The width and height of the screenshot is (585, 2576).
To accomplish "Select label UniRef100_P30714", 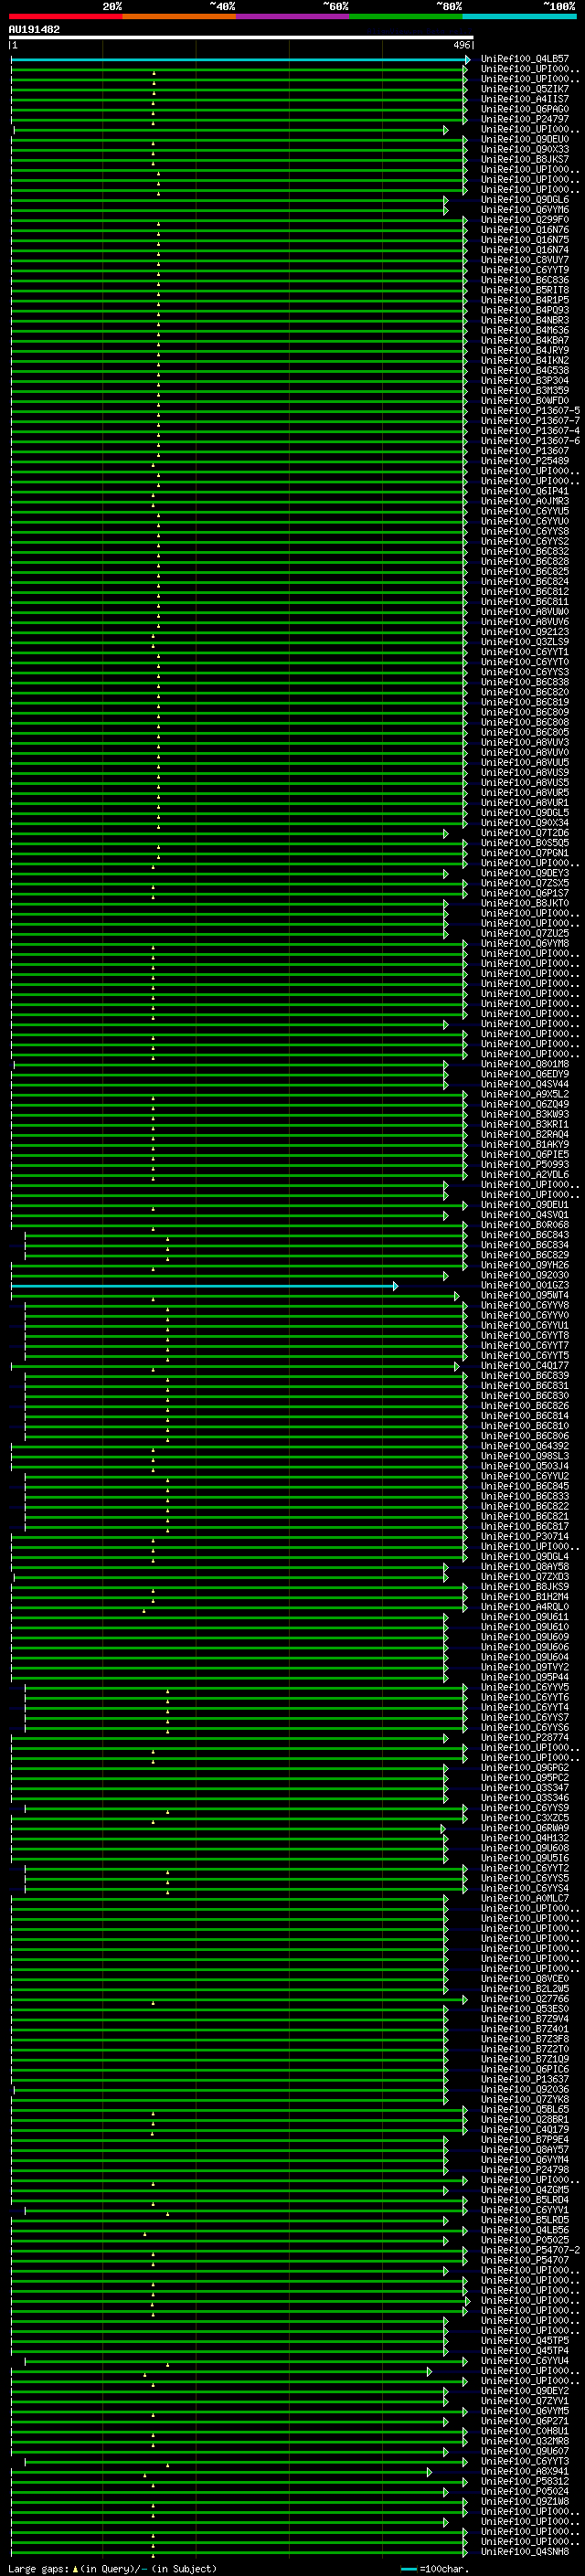I will pyautogui.click(x=525, y=1537).
